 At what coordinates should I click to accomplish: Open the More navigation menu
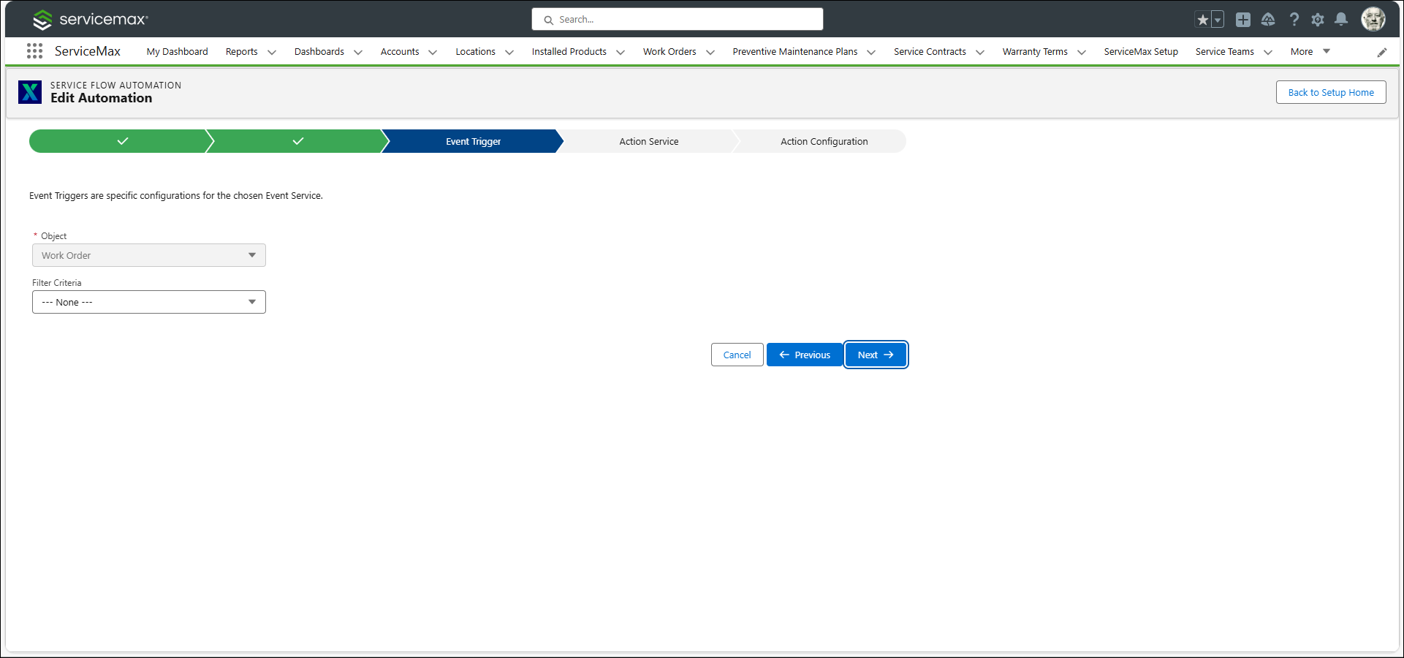click(1310, 52)
